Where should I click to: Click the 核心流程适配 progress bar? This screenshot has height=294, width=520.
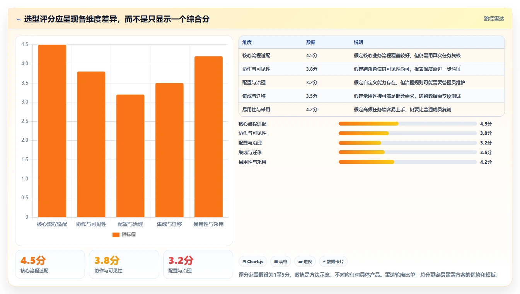click(408, 124)
